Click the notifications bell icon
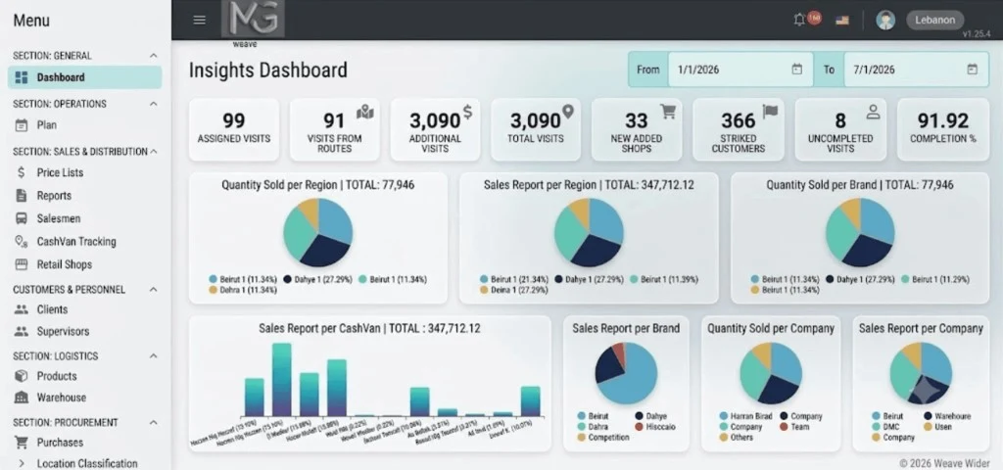 coord(799,20)
